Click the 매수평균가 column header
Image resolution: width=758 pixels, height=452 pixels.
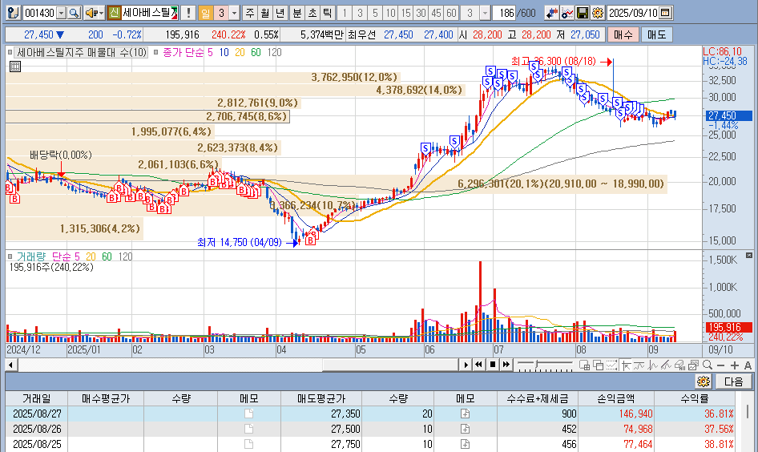tap(106, 399)
